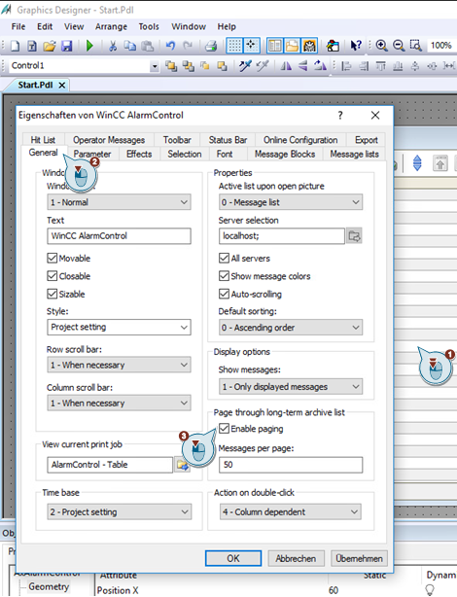Click the align left icon
This screenshot has width=457, height=597.
[346, 66]
